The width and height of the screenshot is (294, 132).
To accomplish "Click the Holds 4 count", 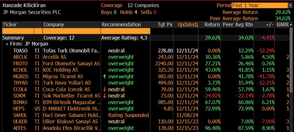I will click(x=129, y=12).
